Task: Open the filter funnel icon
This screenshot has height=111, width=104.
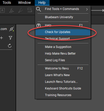Action: point(10,38)
